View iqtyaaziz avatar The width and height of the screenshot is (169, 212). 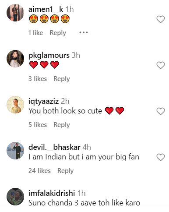pos(15,105)
